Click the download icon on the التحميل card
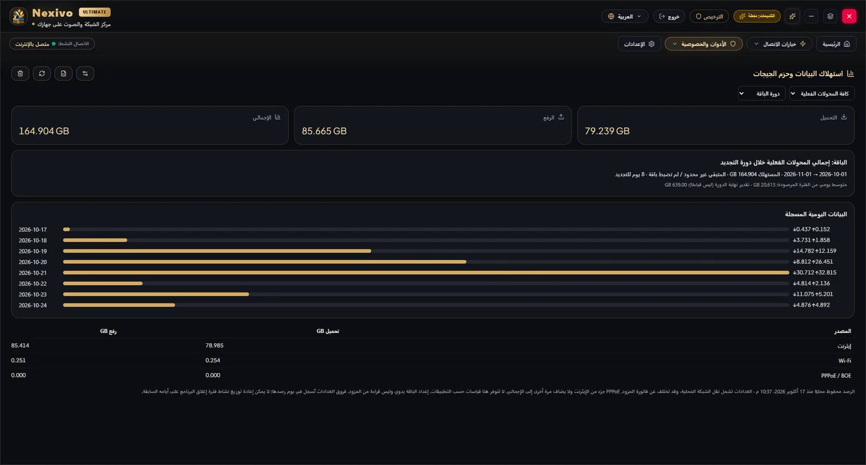The height and width of the screenshot is (465, 866). click(x=844, y=117)
